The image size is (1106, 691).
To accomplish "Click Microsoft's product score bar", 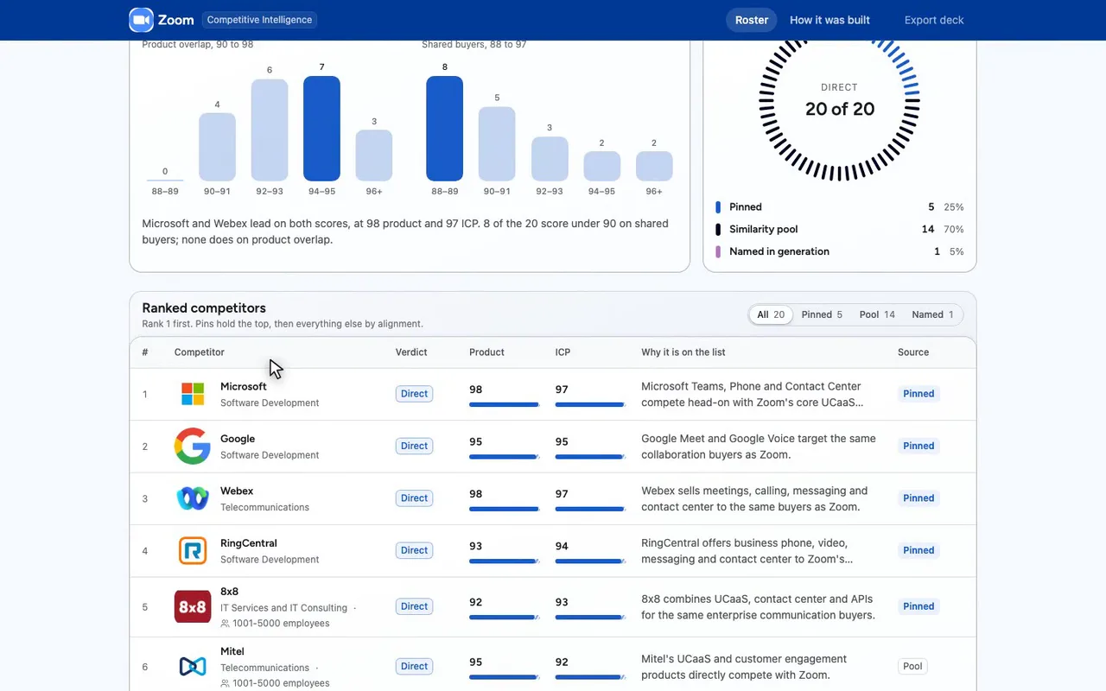I will [x=505, y=404].
